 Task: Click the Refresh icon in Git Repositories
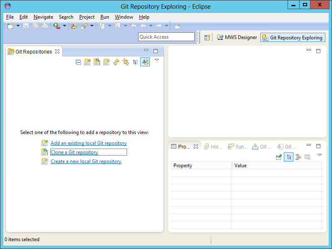[x=116, y=62]
